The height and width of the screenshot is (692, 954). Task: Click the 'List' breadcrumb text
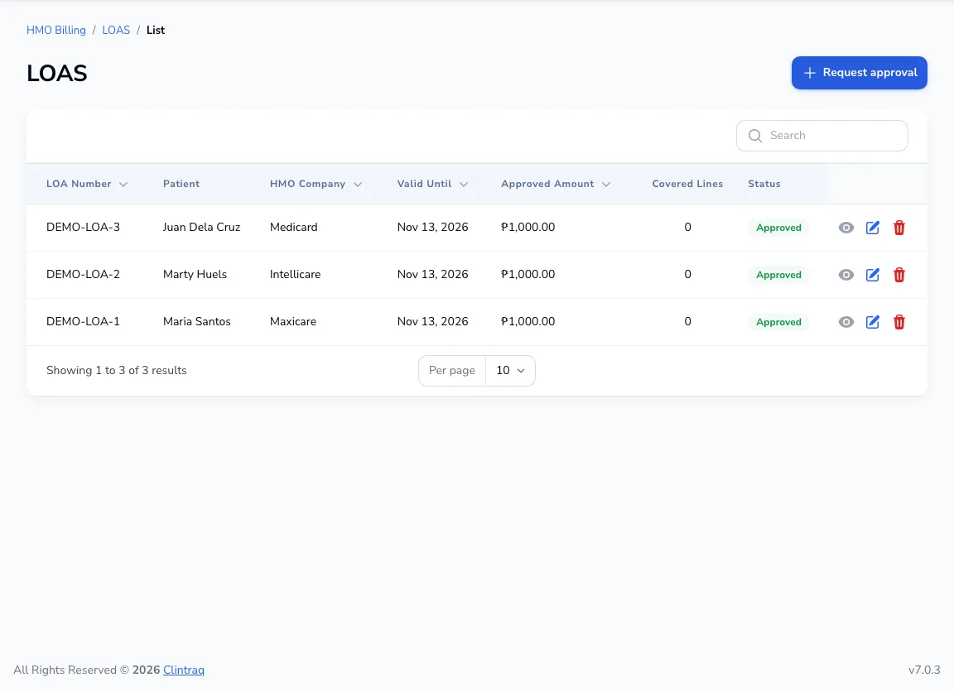coord(156,31)
